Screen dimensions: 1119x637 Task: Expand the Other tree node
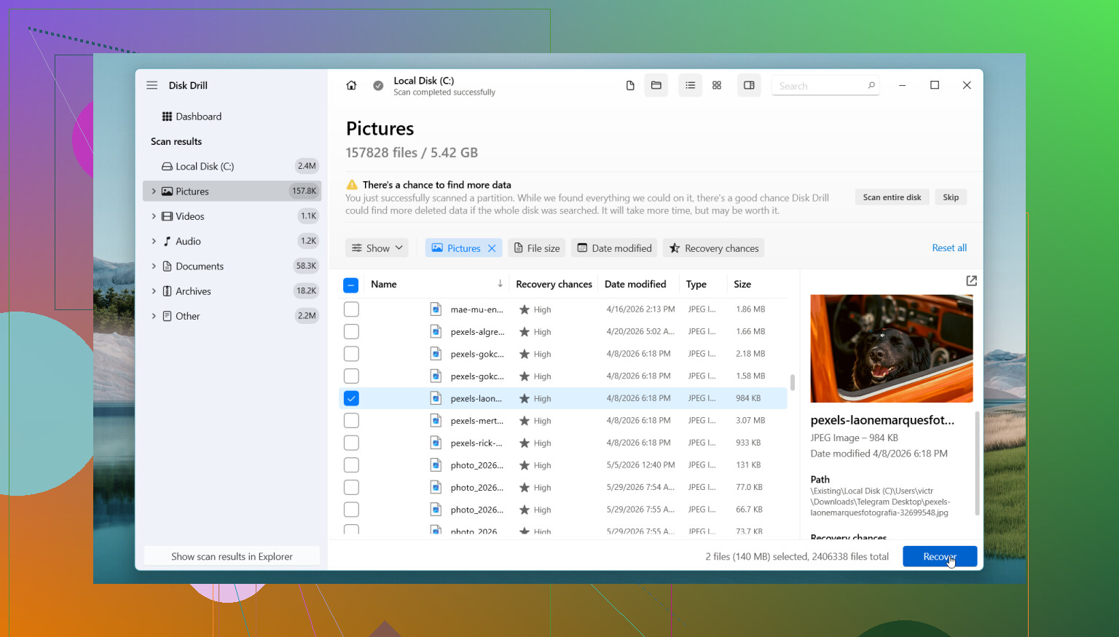click(154, 316)
